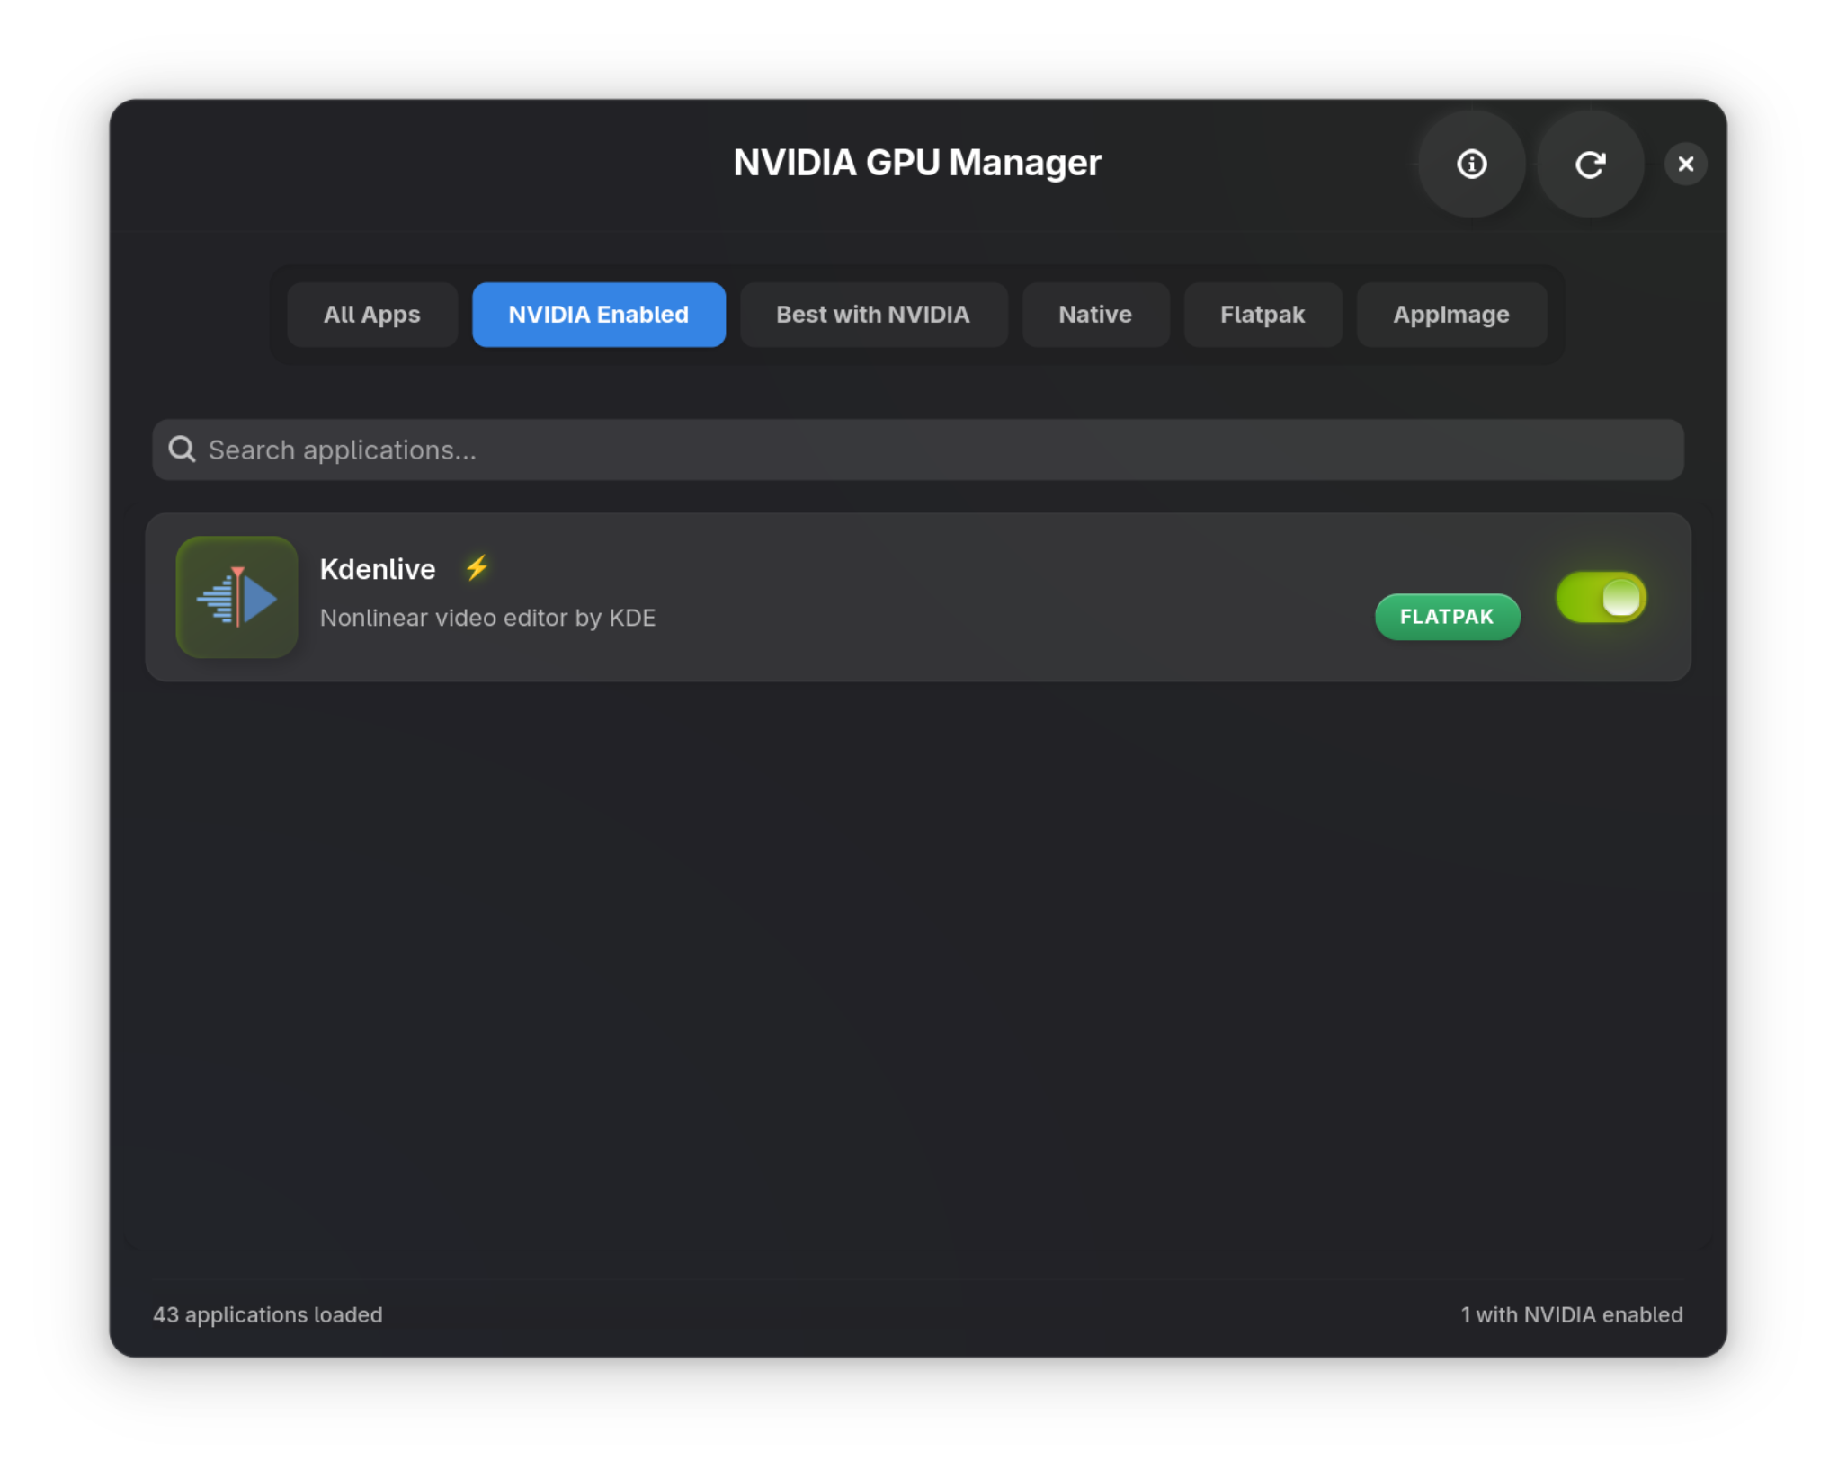Screen dimensions: 1838x1478
Task: Click the refresh applications icon
Action: (1590, 164)
